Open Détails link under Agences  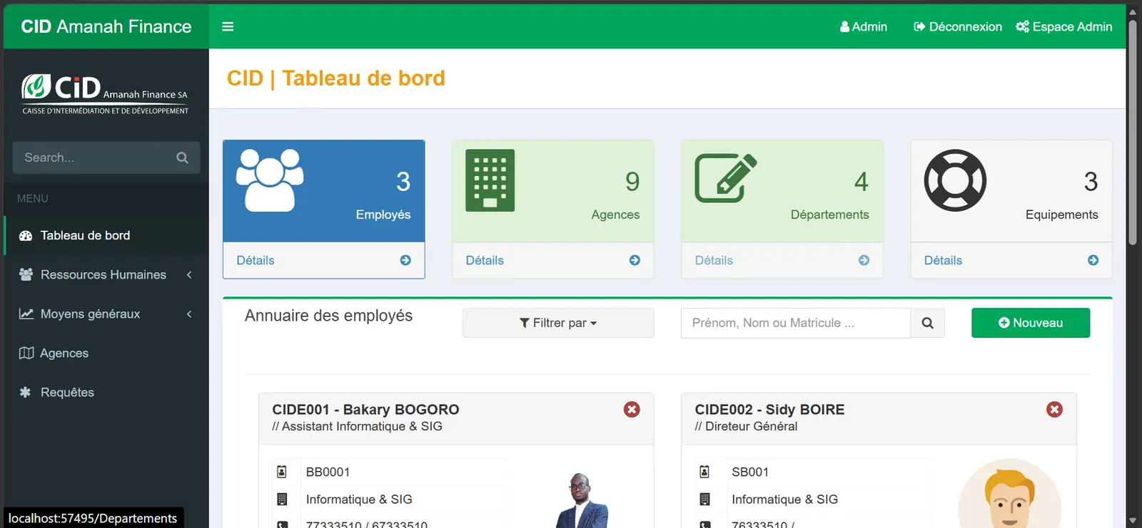485,260
